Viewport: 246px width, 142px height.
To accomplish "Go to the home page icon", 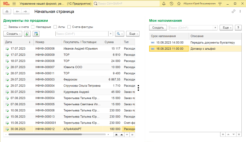I will (x=7, y=11).
